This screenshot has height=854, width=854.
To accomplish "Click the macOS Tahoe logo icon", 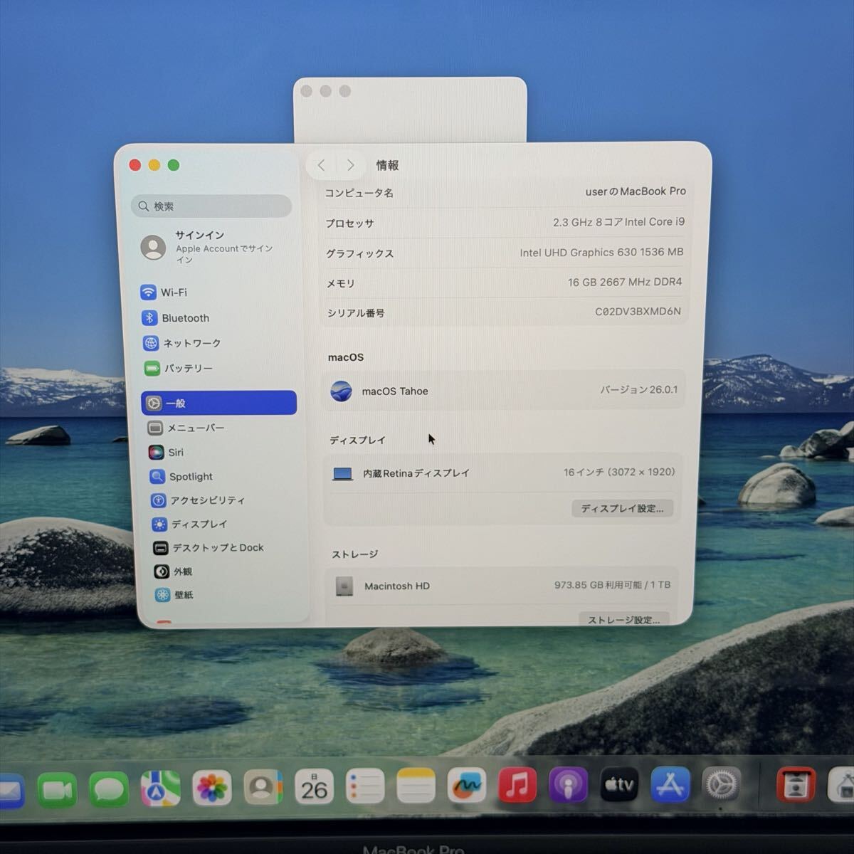I will click(x=342, y=391).
